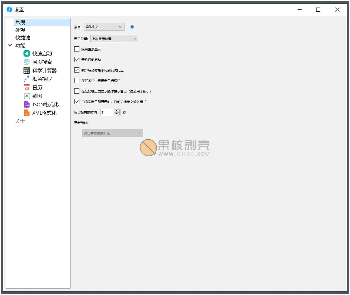Check 在任务栏中显示窗口标题栏 option
Image resolution: width=350 pixels, height=295 pixels.
77,80
